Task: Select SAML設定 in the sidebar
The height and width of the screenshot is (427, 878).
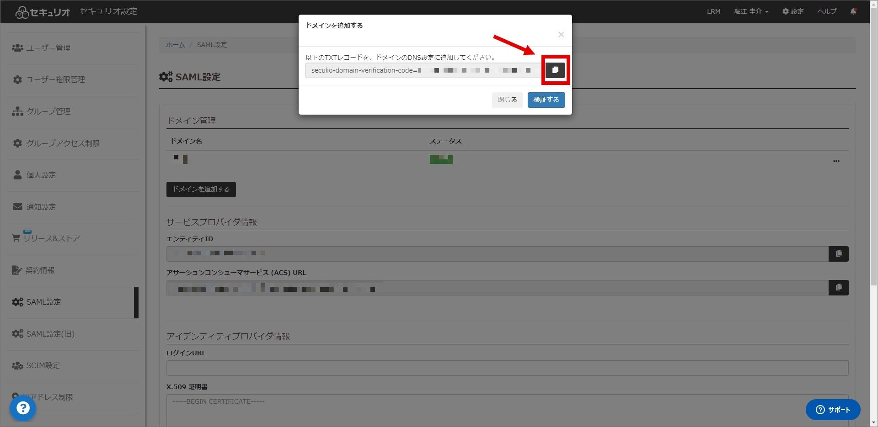Action: [73, 302]
